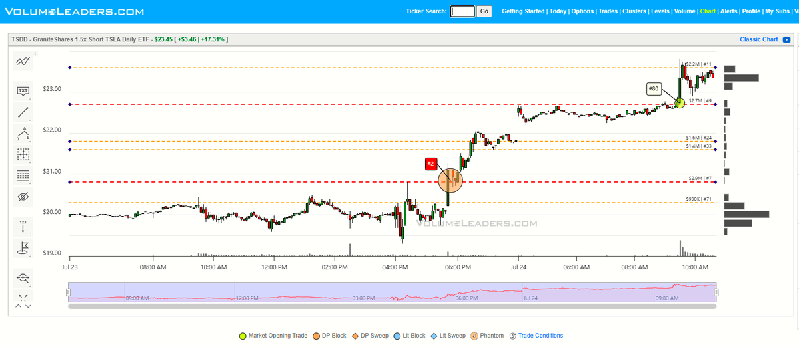Click the $1.6M | #24 level label
Screen dimensions: 799x347
pos(698,138)
